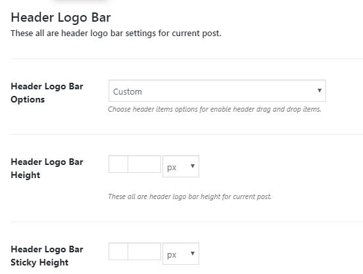Focus the Header Logo Bar Height value field

[144, 164]
